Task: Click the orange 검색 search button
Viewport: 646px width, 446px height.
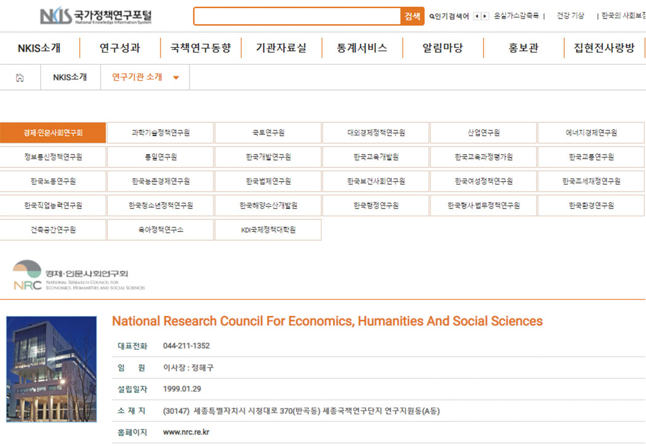Action: 412,16
